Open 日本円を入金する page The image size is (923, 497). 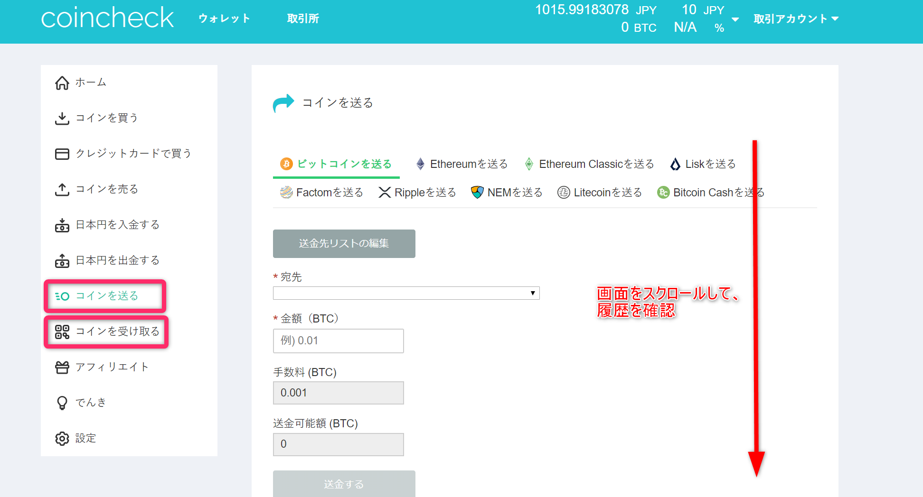[117, 225]
